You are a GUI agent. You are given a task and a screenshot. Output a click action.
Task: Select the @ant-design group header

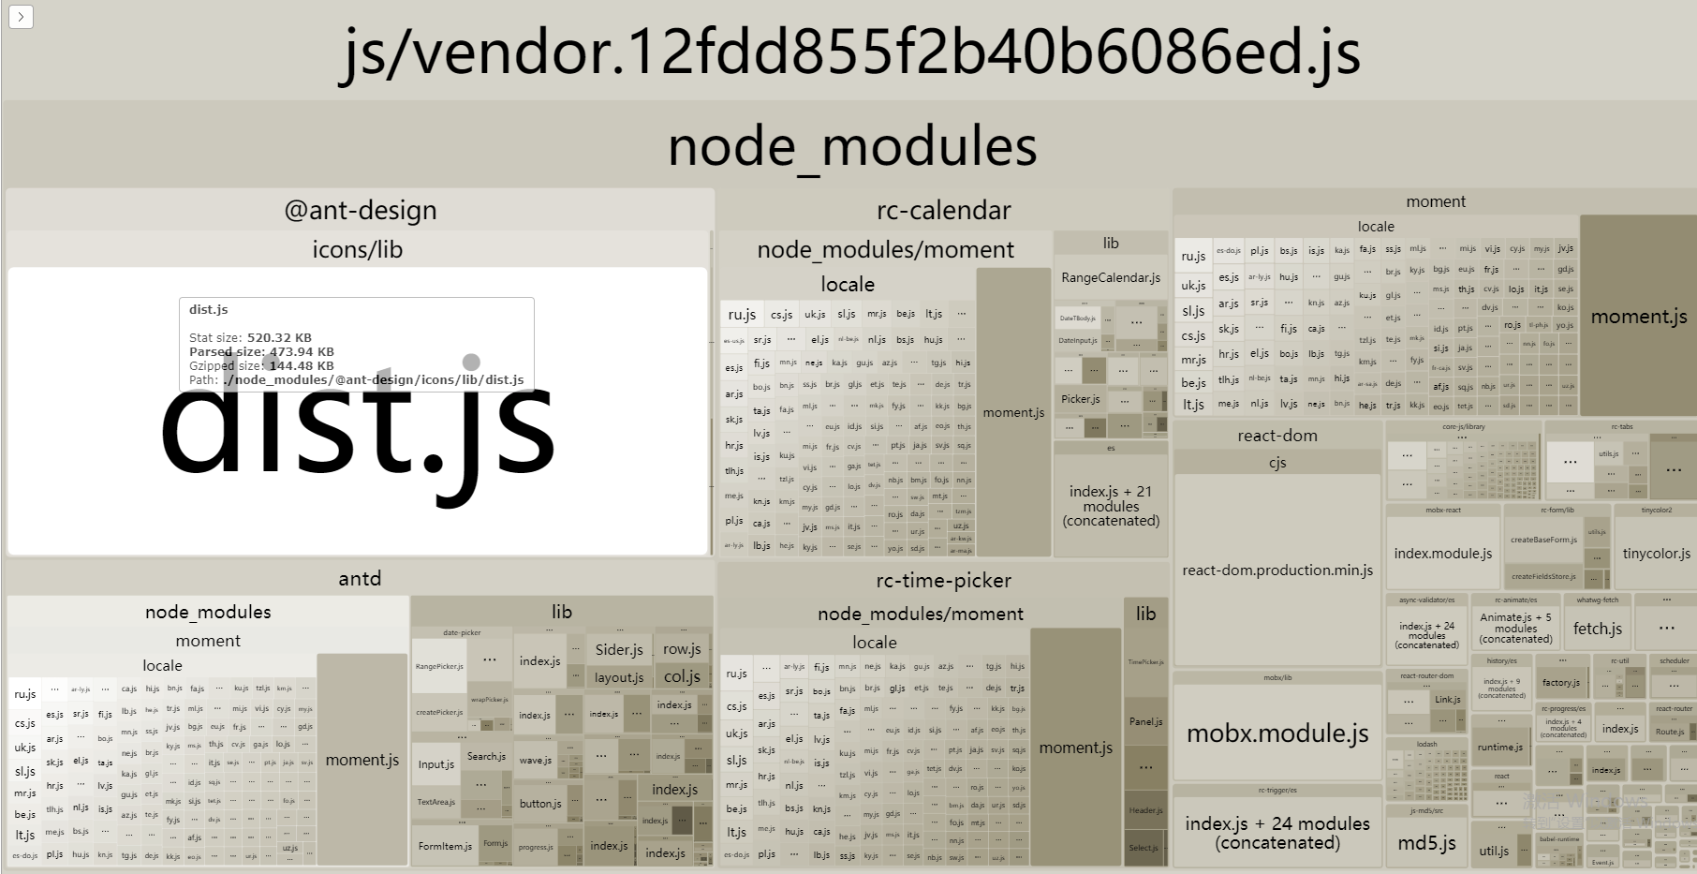(x=360, y=210)
